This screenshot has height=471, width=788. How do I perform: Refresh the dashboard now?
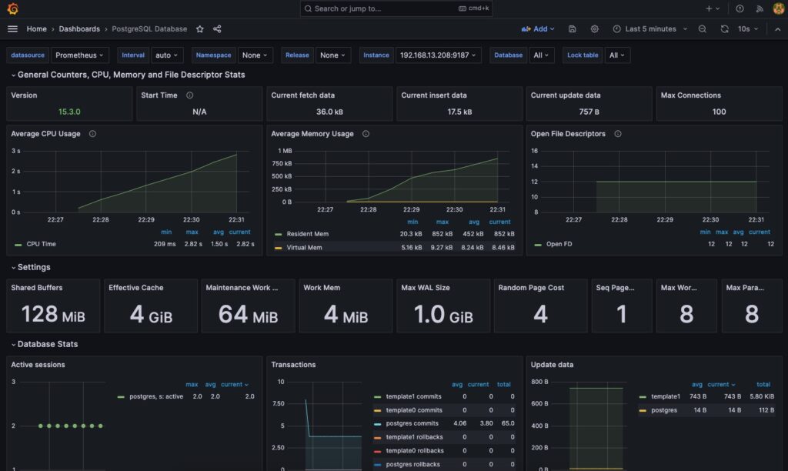[x=724, y=29]
